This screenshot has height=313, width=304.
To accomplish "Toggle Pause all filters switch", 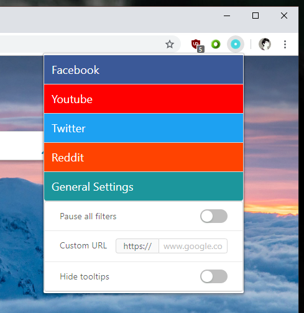I will click(x=214, y=216).
